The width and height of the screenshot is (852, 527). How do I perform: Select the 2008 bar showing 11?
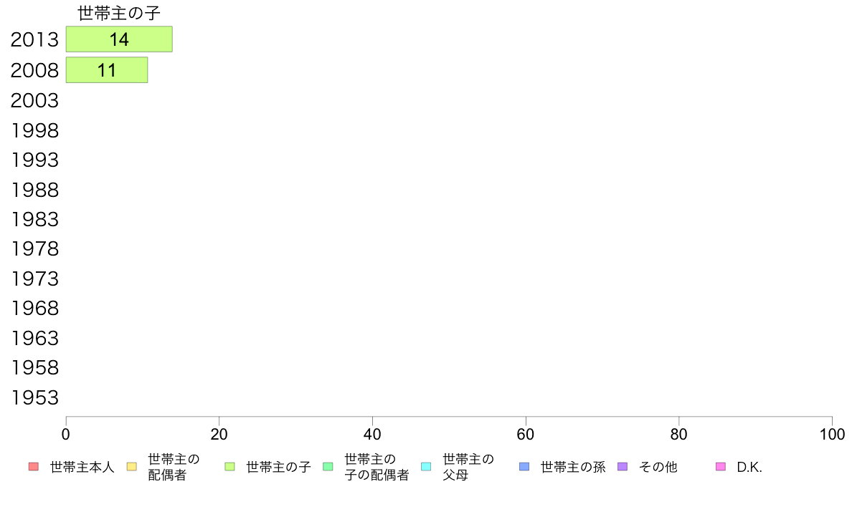(x=106, y=70)
